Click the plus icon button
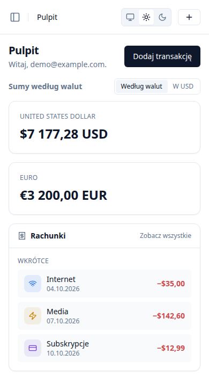The image size is (209, 376). pyautogui.click(x=189, y=17)
